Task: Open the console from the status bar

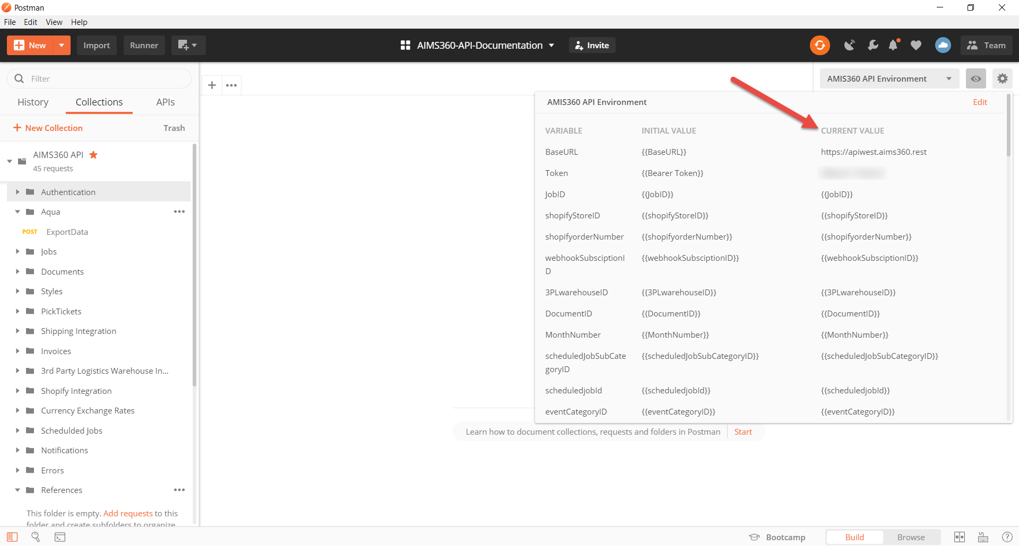Action: click(x=60, y=537)
